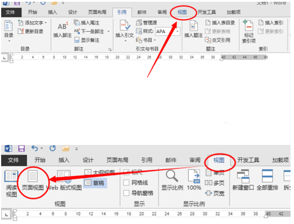Enable the 导航窗格 navigation pane checkbox
Viewport: 294px width, 224px height.
(x=126, y=193)
